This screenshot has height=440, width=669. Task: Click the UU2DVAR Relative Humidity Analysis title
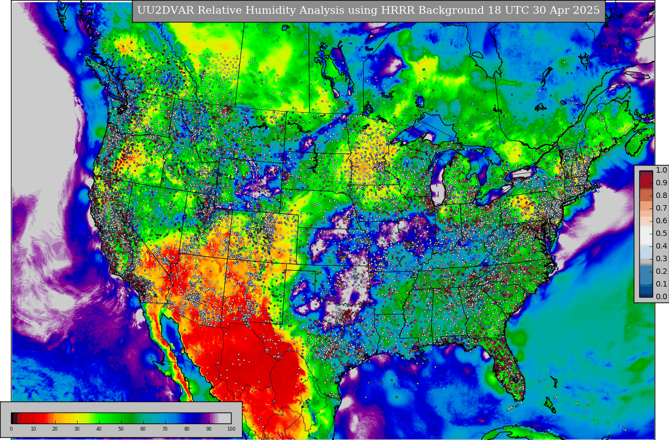coord(368,10)
